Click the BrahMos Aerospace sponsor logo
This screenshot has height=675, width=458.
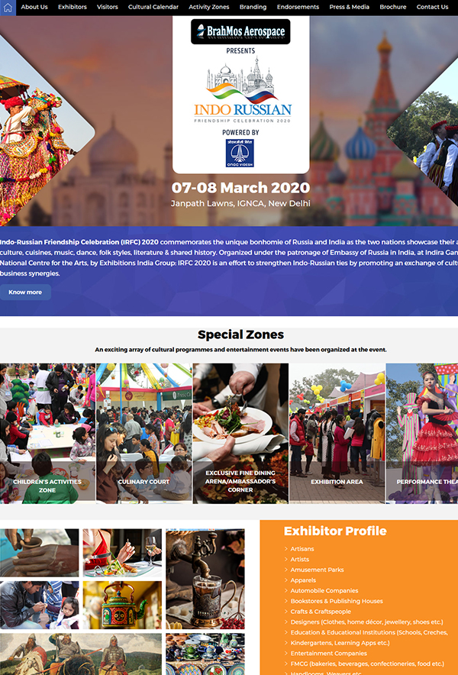pos(240,31)
